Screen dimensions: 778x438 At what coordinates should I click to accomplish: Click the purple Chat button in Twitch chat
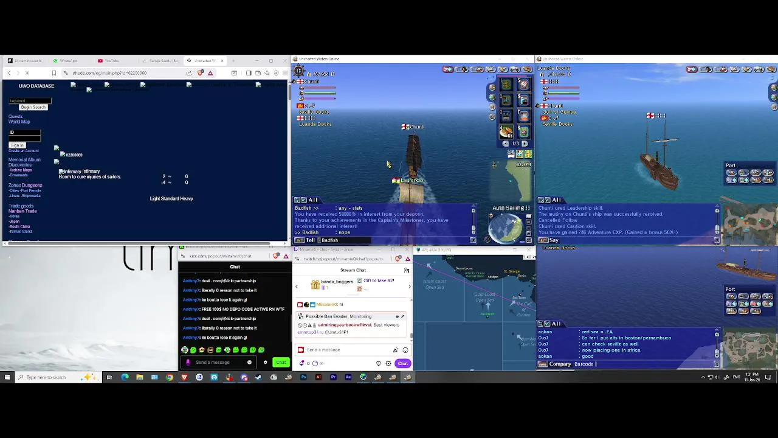(x=403, y=363)
